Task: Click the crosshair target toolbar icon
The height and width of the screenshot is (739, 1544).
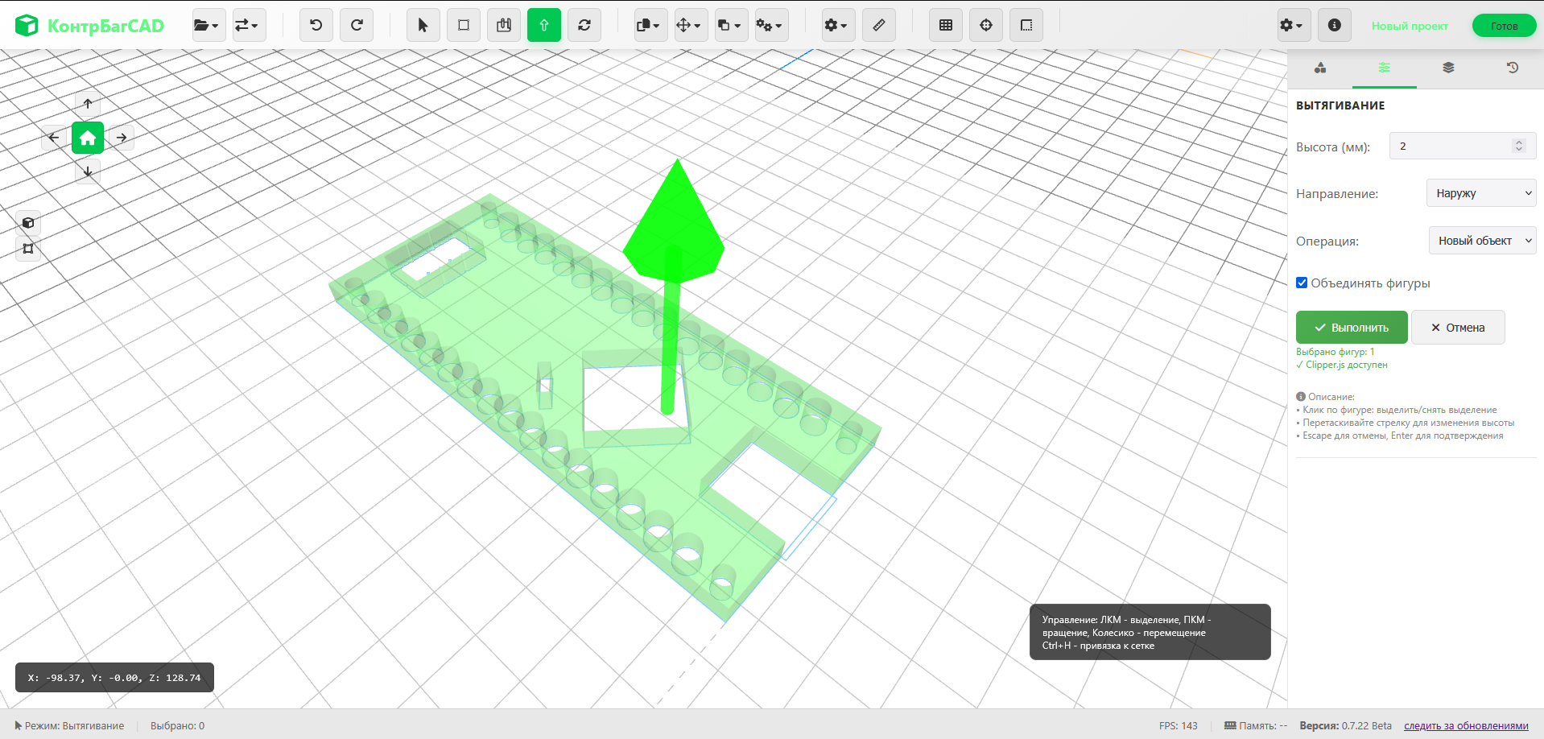Action: coord(986,25)
